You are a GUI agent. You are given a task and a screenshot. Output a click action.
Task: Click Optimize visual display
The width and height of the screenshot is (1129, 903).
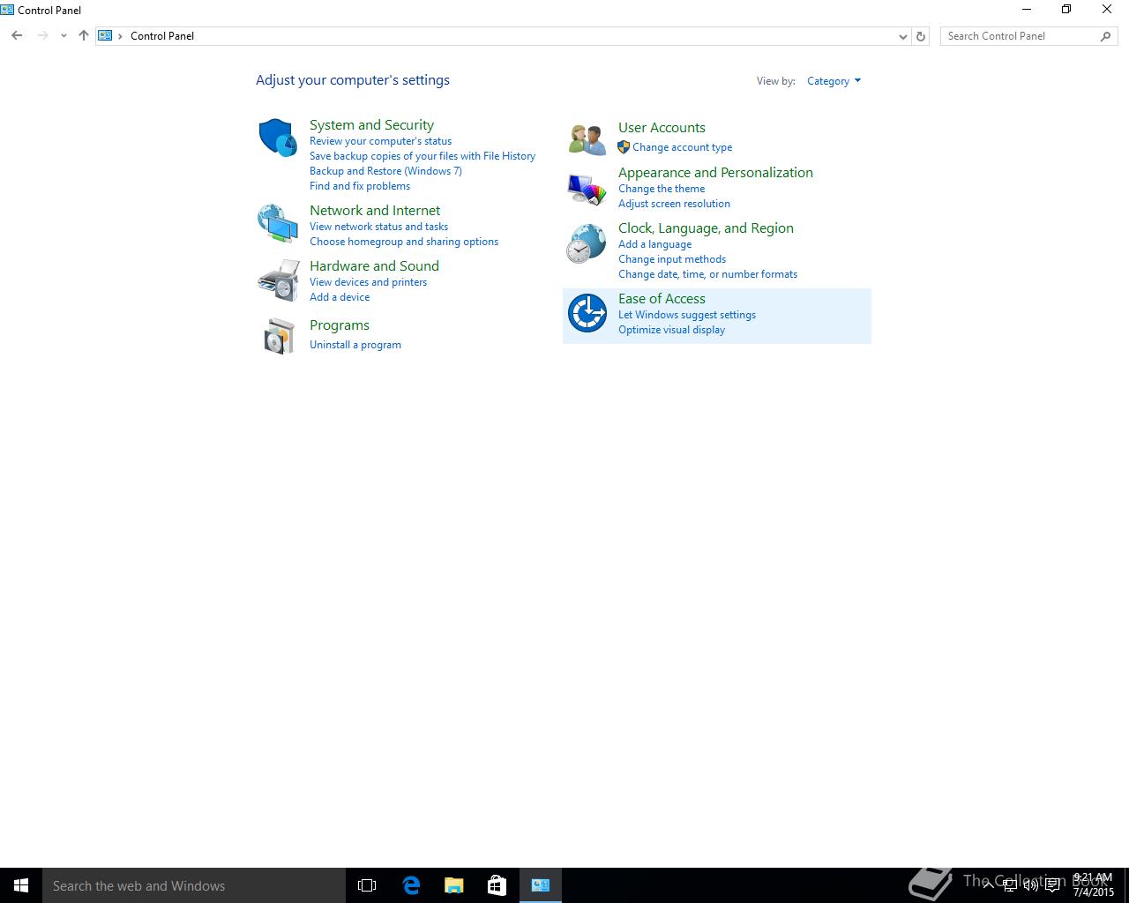pyautogui.click(x=671, y=330)
